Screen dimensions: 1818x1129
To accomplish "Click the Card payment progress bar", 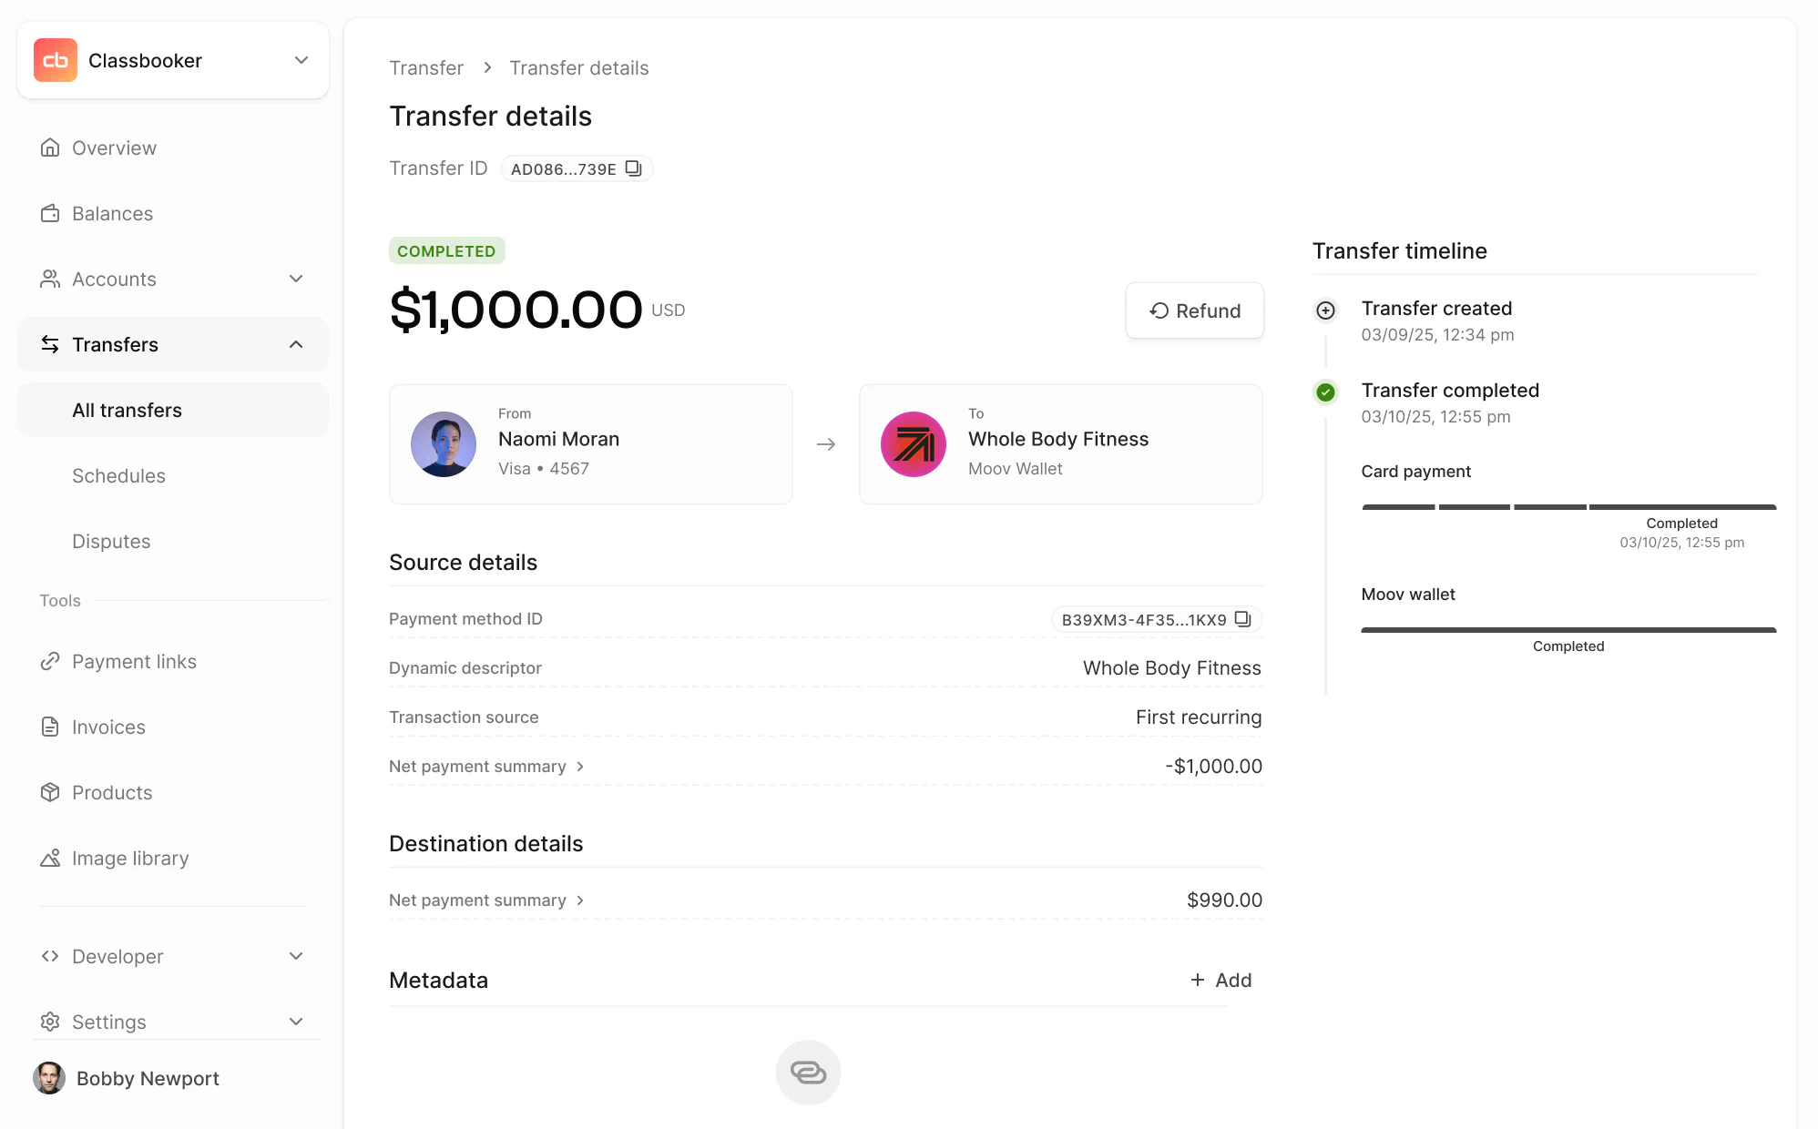I will point(1568,507).
